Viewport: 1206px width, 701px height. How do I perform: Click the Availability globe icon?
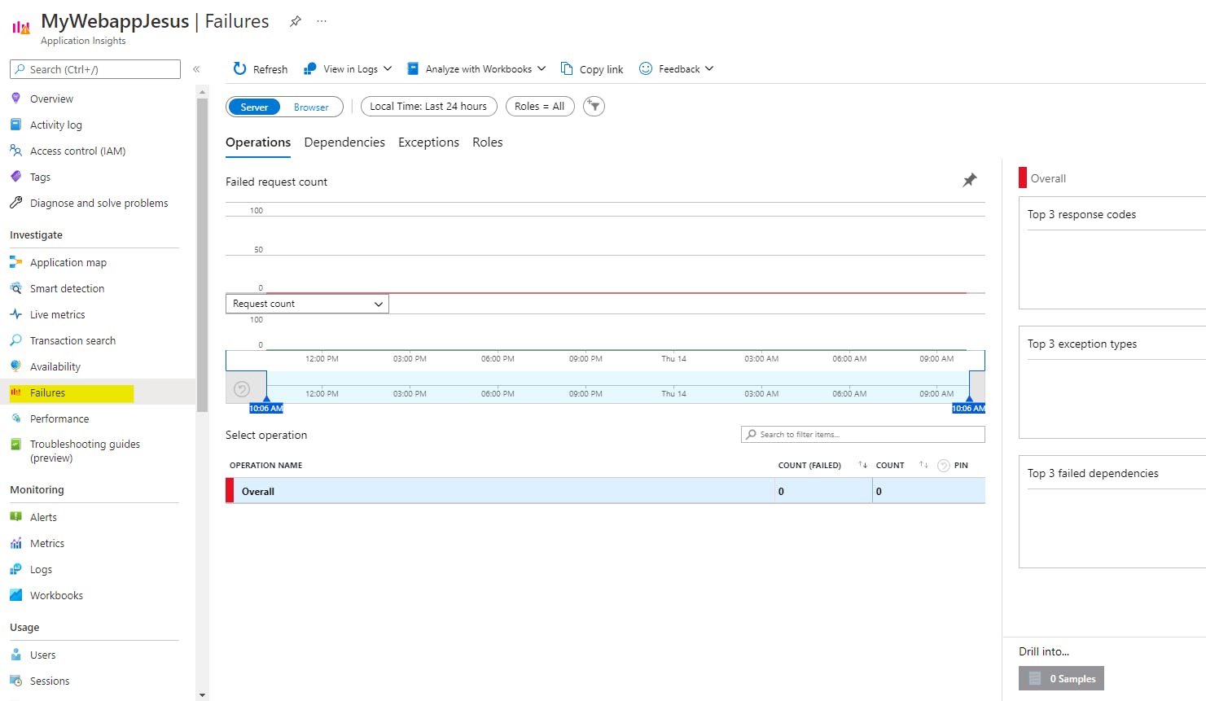tap(15, 366)
